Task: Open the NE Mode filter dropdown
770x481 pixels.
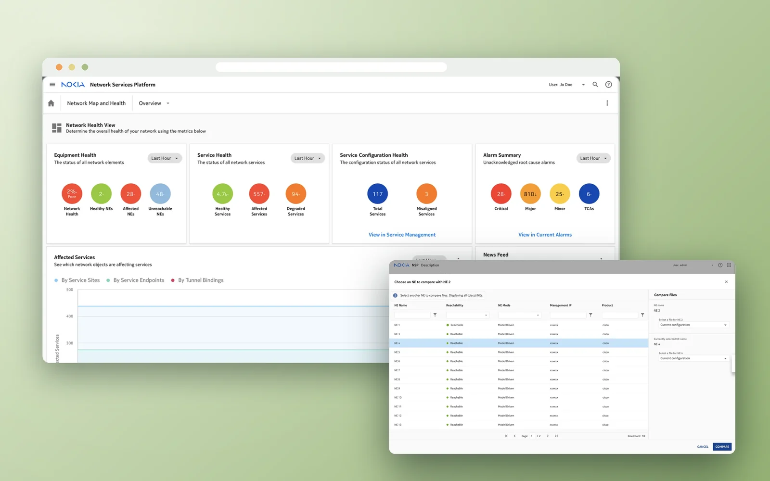Action: point(520,315)
